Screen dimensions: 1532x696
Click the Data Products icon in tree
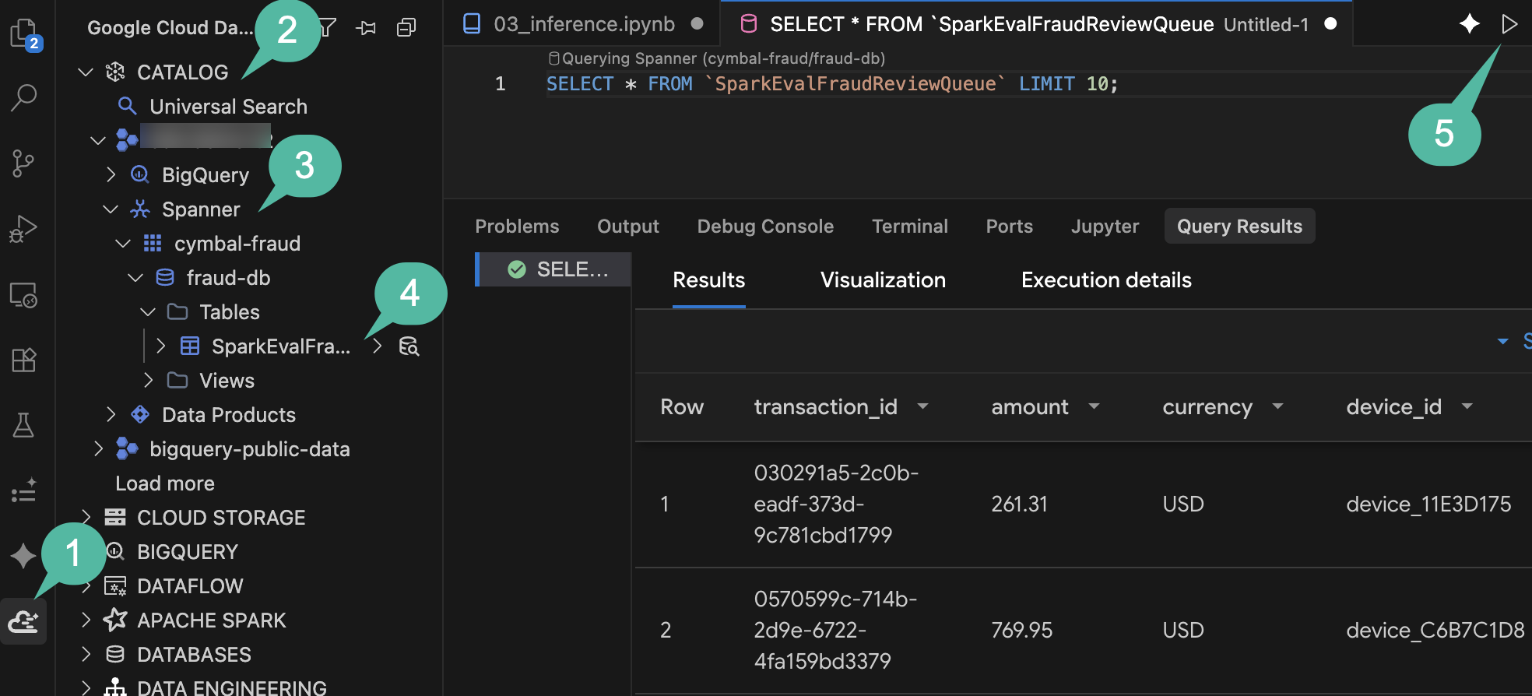(140, 414)
